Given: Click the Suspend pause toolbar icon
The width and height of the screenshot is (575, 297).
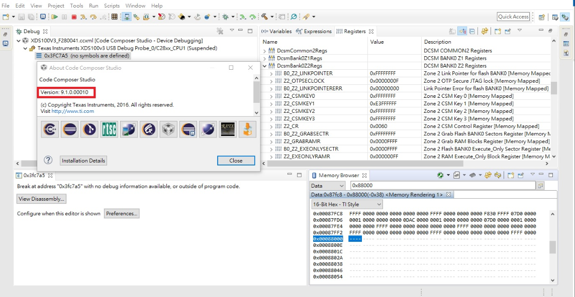Looking at the screenshot, I should 64,17.
